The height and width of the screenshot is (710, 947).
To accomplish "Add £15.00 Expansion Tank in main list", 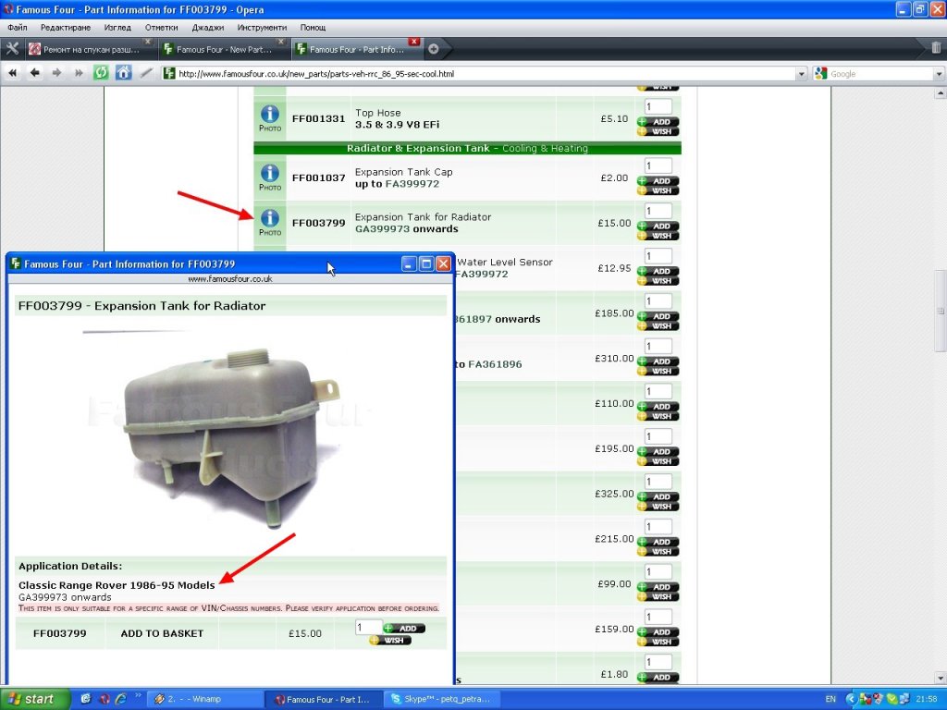I will point(658,226).
